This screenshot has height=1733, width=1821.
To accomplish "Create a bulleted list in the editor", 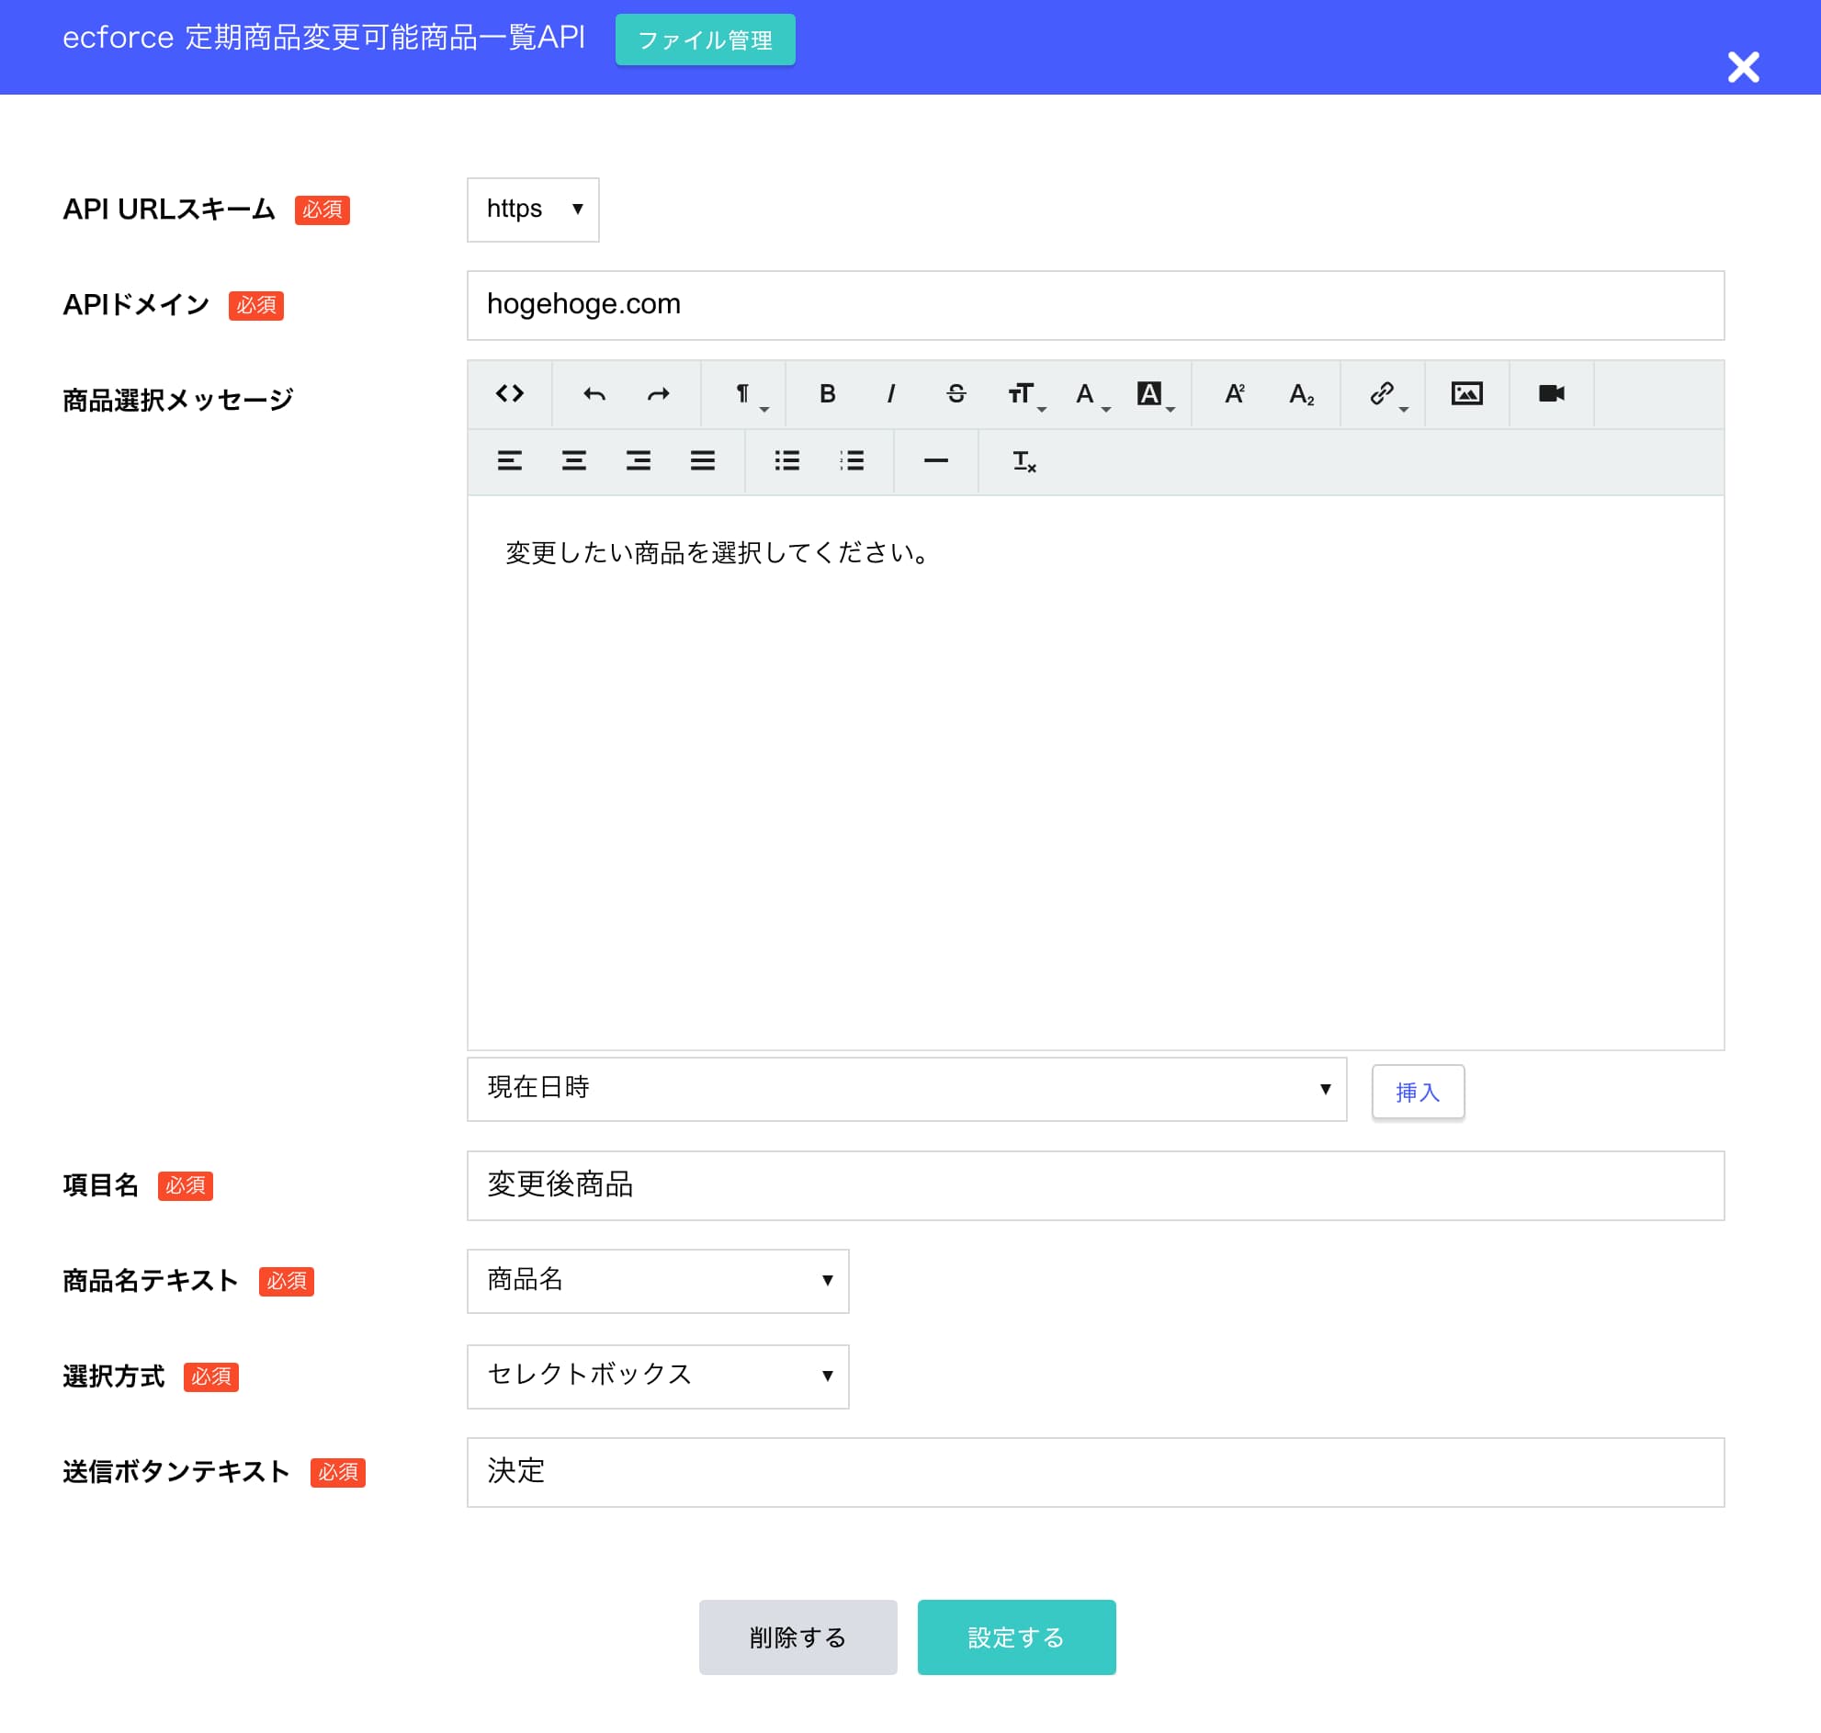I will (x=786, y=462).
